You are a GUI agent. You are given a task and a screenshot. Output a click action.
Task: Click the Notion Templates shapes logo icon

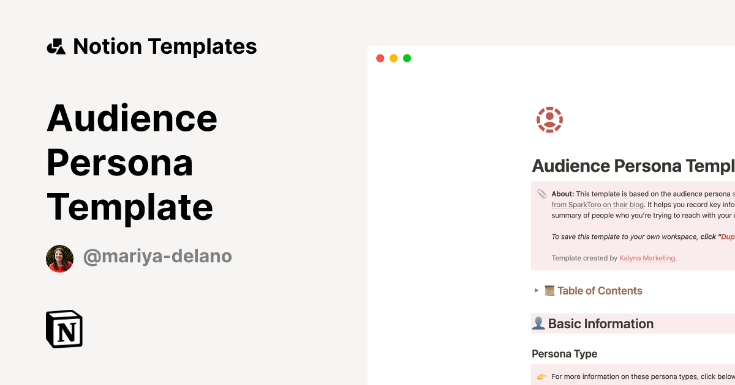pos(56,46)
